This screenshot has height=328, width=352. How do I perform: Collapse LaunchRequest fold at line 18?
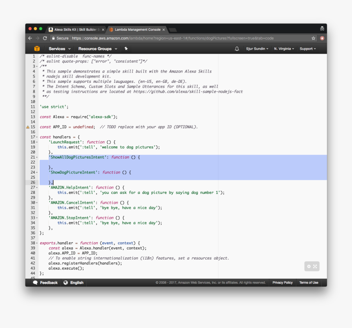coord(37,142)
